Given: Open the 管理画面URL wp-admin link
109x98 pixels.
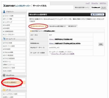Looking at the screenshot, I should [65, 43].
